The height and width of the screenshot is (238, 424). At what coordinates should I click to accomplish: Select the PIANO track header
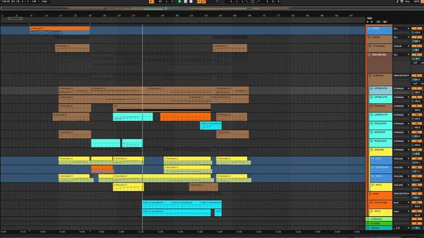[380, 30]
